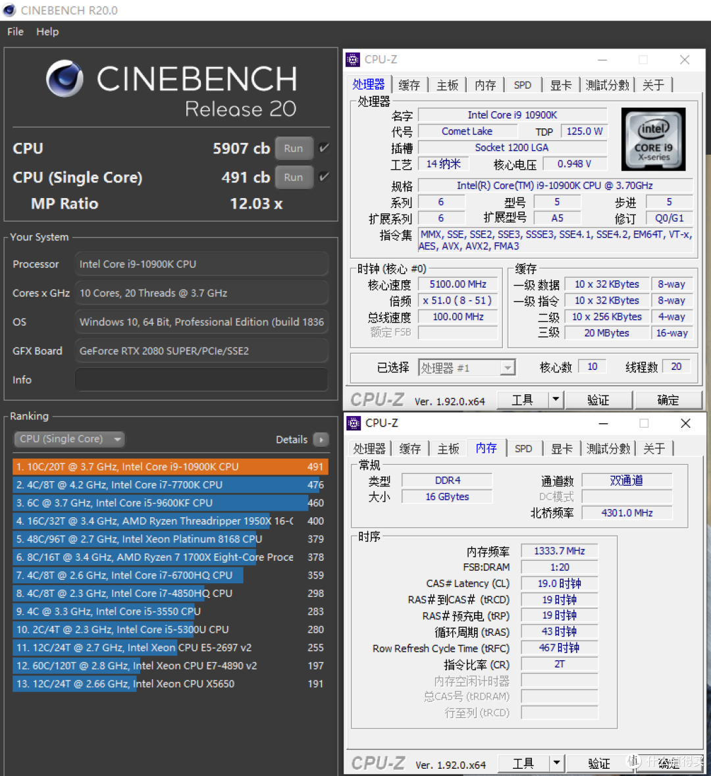Open the 处理器 #1 selection dropdown

tap(467, 368)
